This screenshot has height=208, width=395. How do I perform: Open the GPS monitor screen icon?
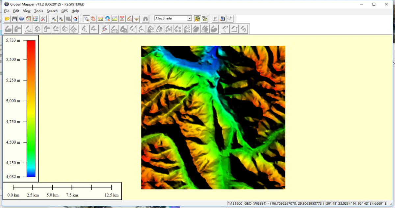click(223, 19)
